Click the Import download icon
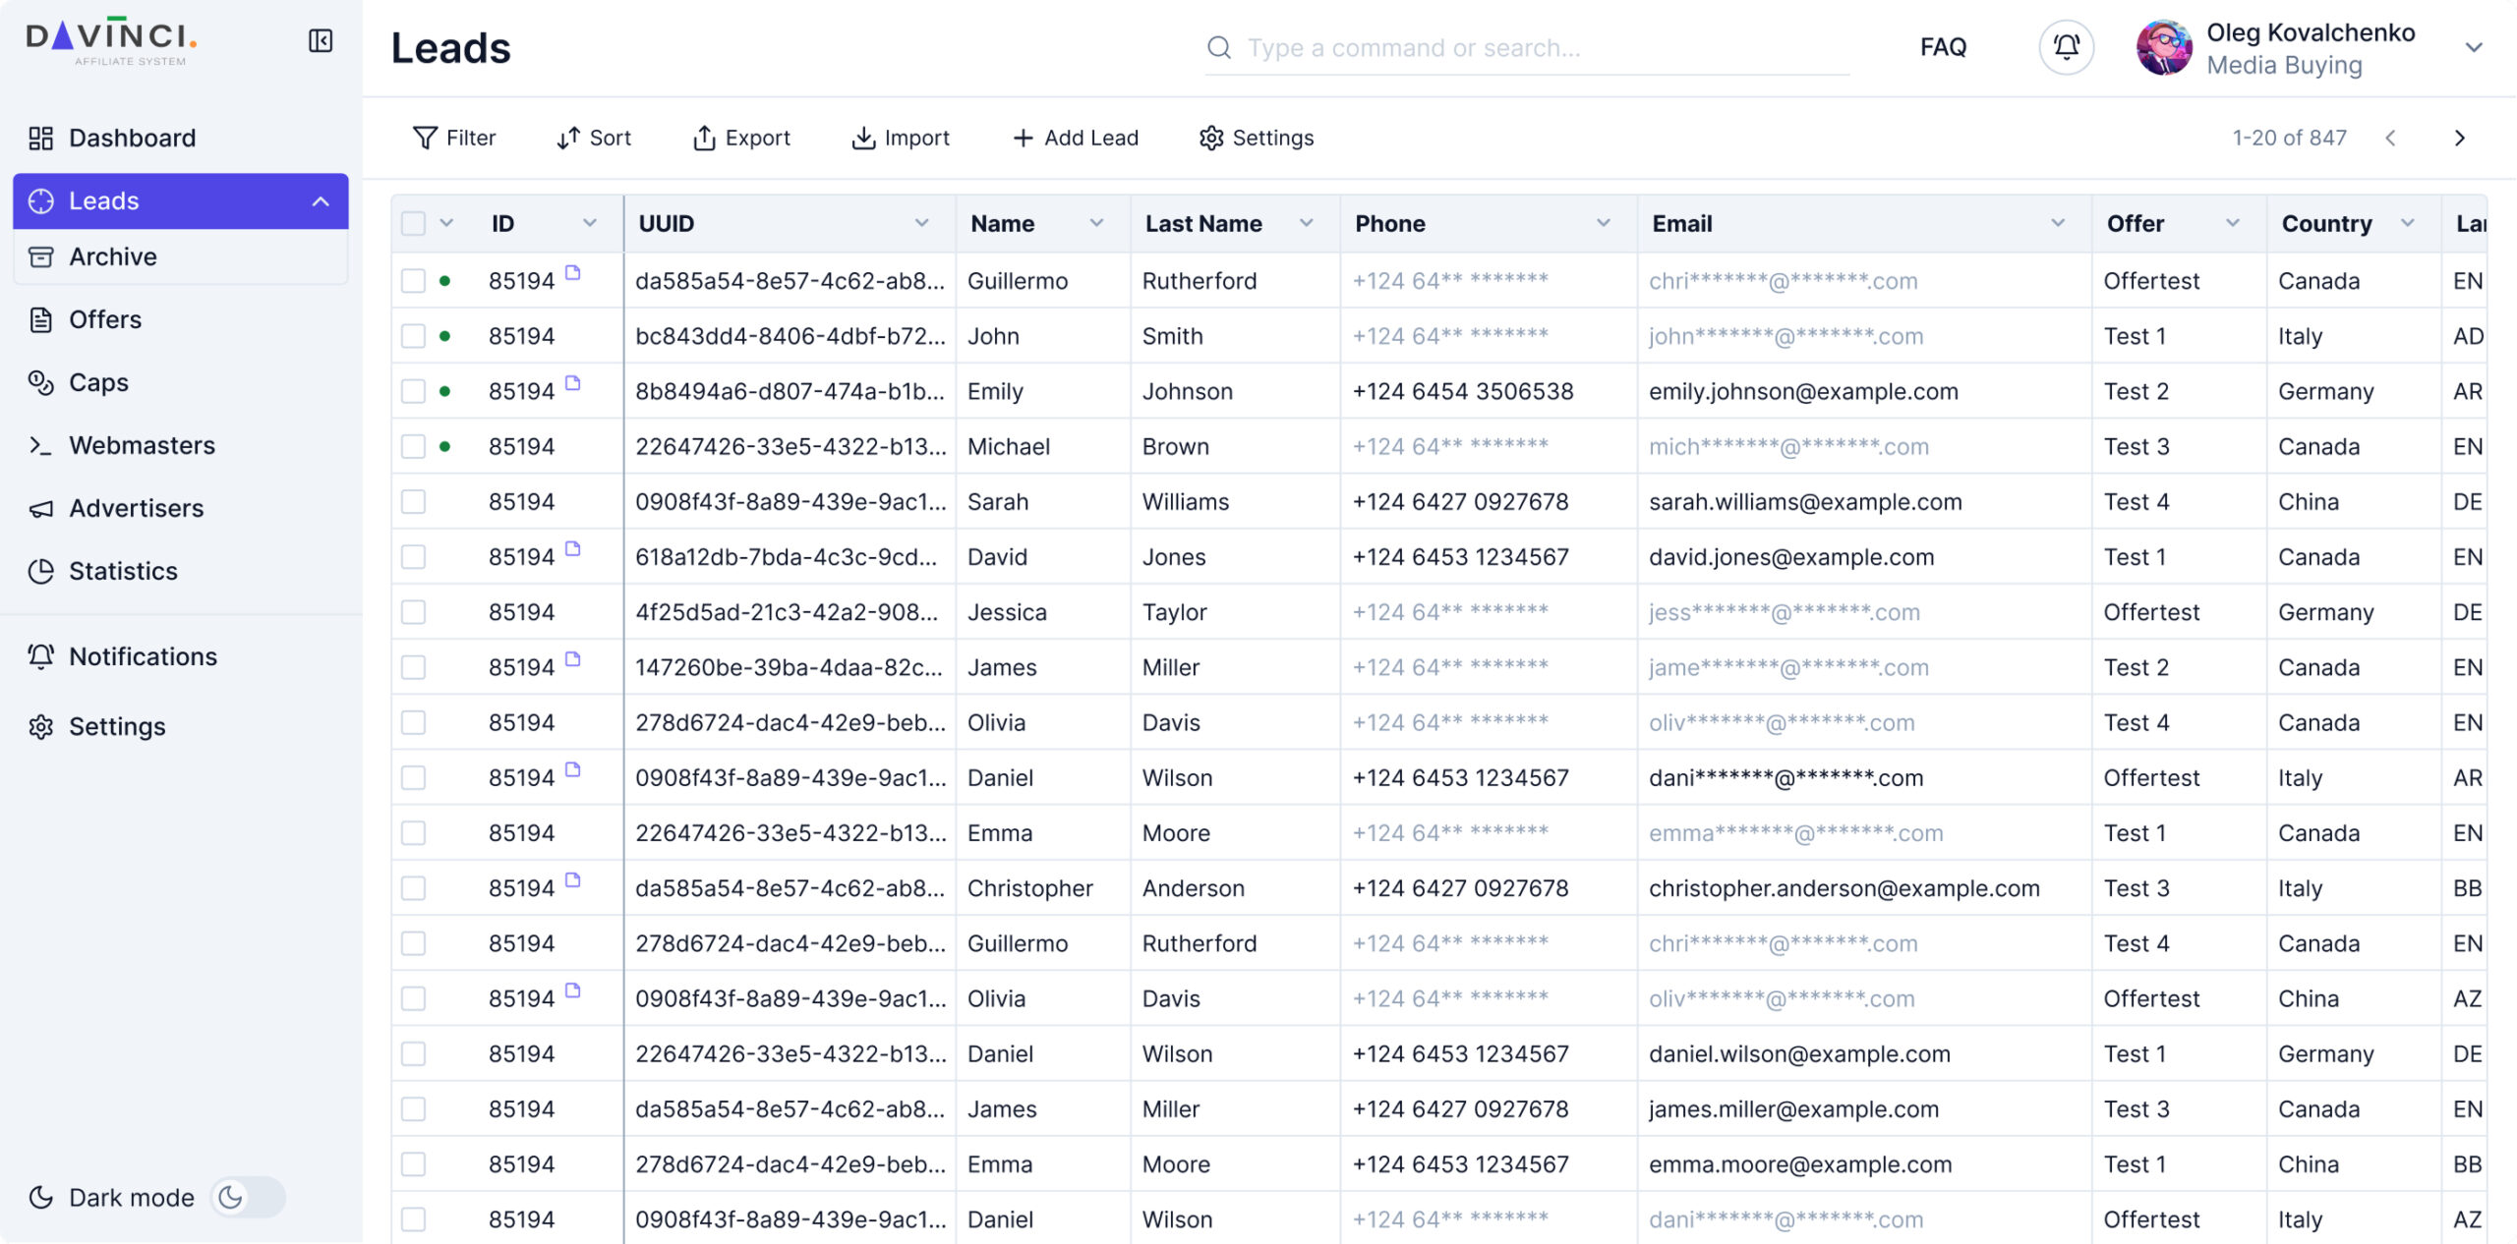Viewport: 2517px width, 1244px height. [x=863, y=138]
